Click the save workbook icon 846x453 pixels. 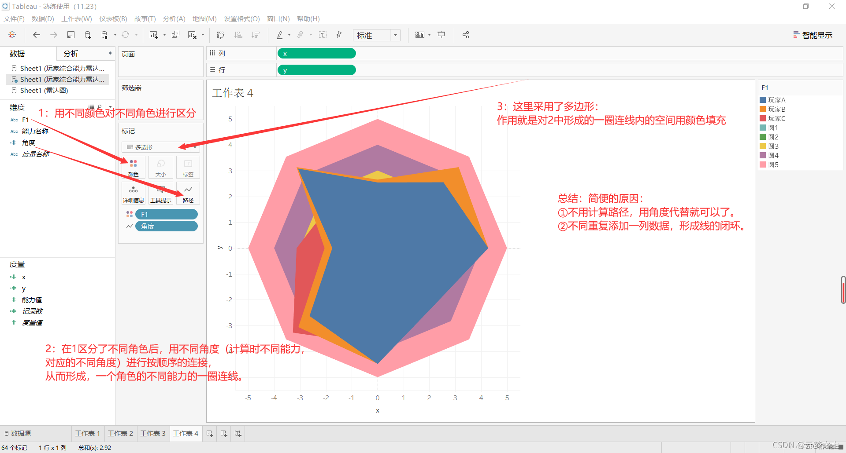click(x=70, y=35)
